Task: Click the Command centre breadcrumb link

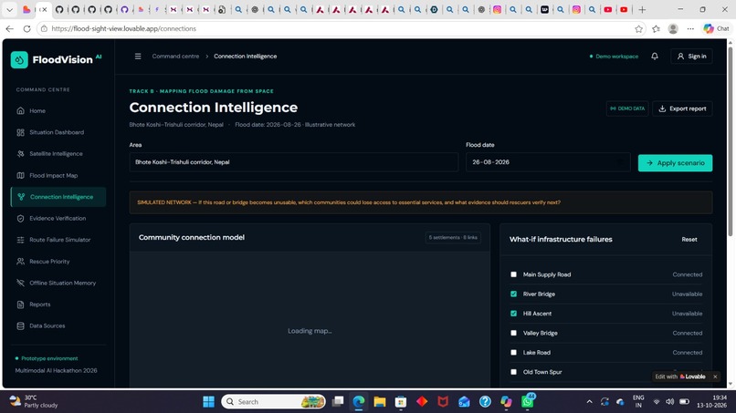Action: pyautogui.click(x=175, y=57)
